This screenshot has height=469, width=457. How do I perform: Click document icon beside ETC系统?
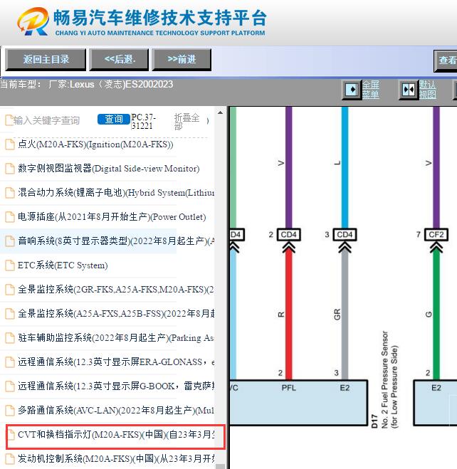(10, 265)
